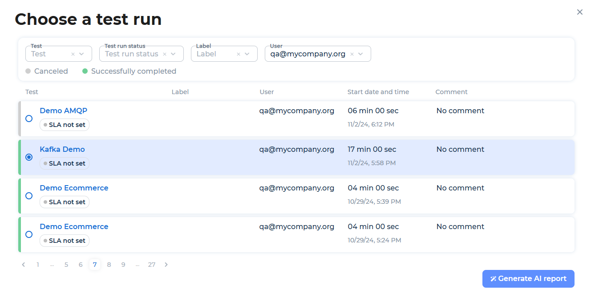Select the Demo AMQP test run radio button
This screenshot has width=595, height=297.
coord(29,119)
